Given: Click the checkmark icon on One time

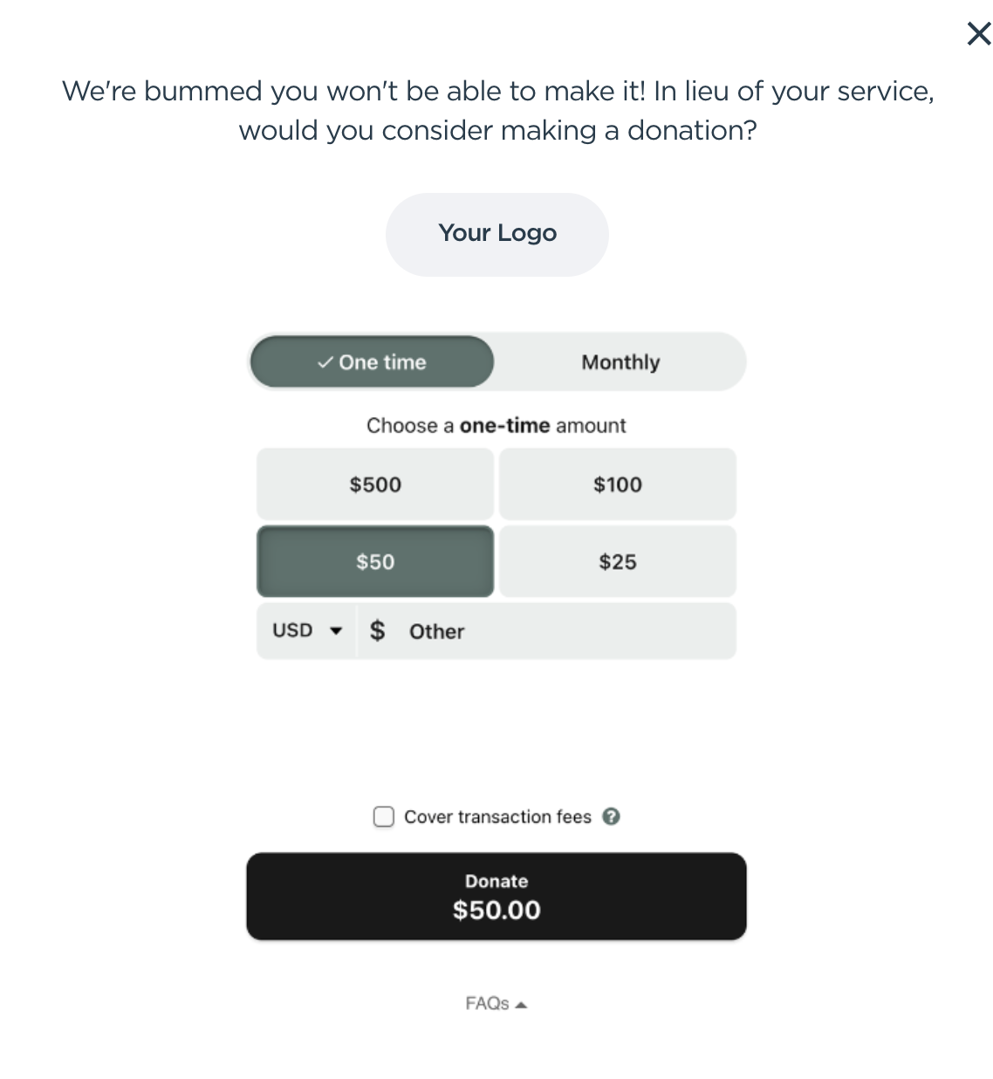Looking at the screenshot, I should coord(325,362).
